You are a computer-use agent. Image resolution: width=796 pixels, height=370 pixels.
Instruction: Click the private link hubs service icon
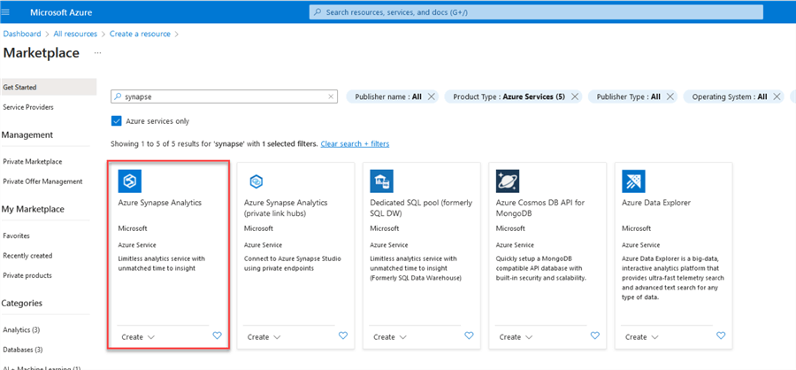(256, 181)
